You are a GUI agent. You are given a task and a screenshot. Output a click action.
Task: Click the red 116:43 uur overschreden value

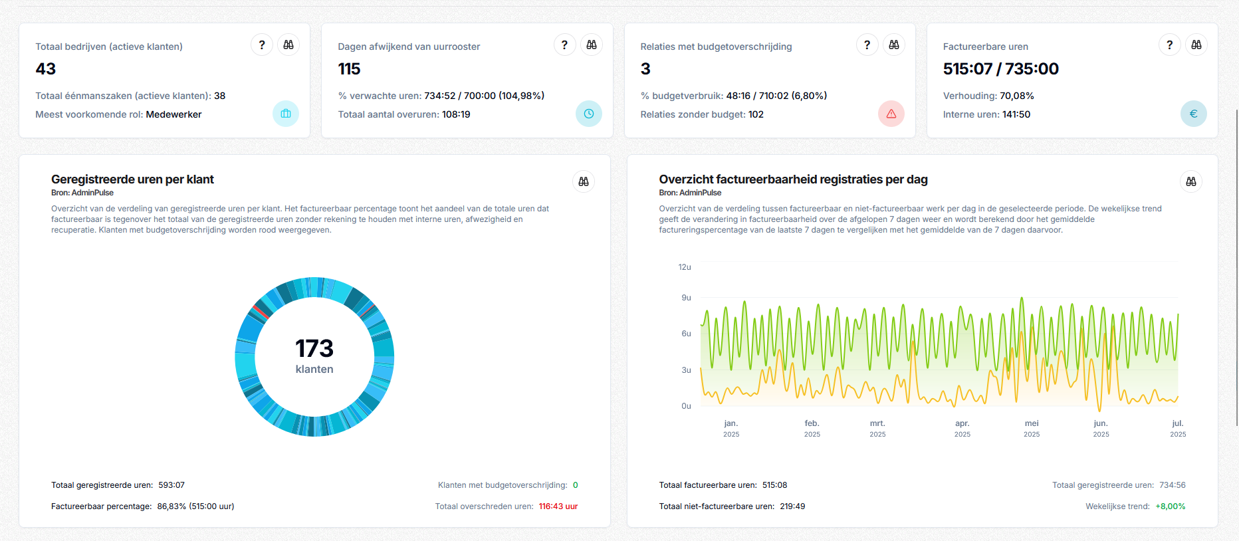(558, 506)
